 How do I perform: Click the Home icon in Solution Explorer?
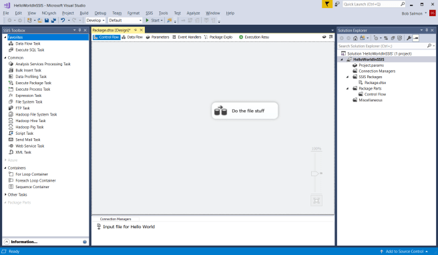[x=355, y=38]
